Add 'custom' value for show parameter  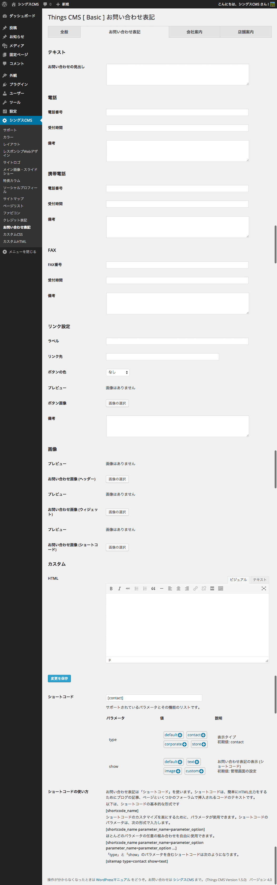click(195, 771)
